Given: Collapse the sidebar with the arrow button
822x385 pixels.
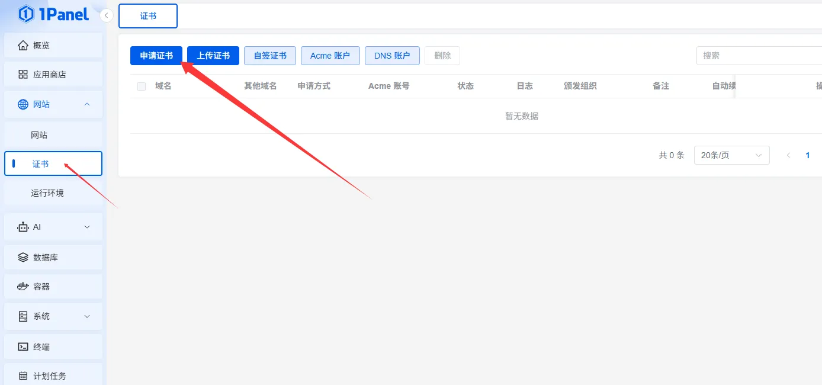Looking at the screenshot, I should (x=107, y=15).
